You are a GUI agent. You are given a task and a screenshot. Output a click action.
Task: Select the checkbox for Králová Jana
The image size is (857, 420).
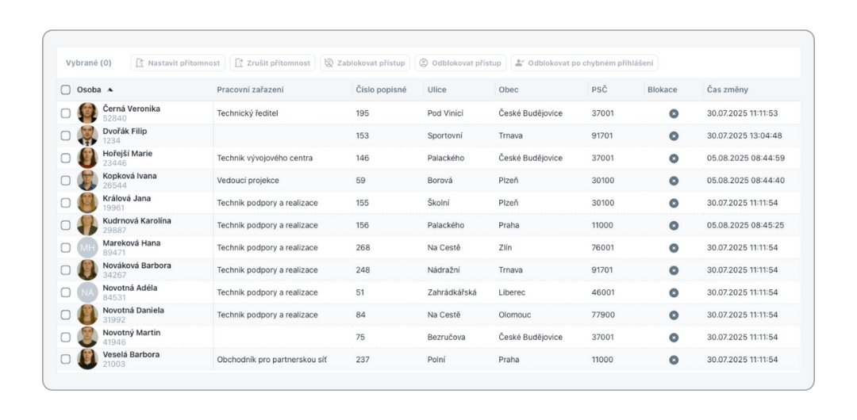66,203
